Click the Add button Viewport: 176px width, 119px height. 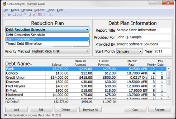[x=16, y=110]
